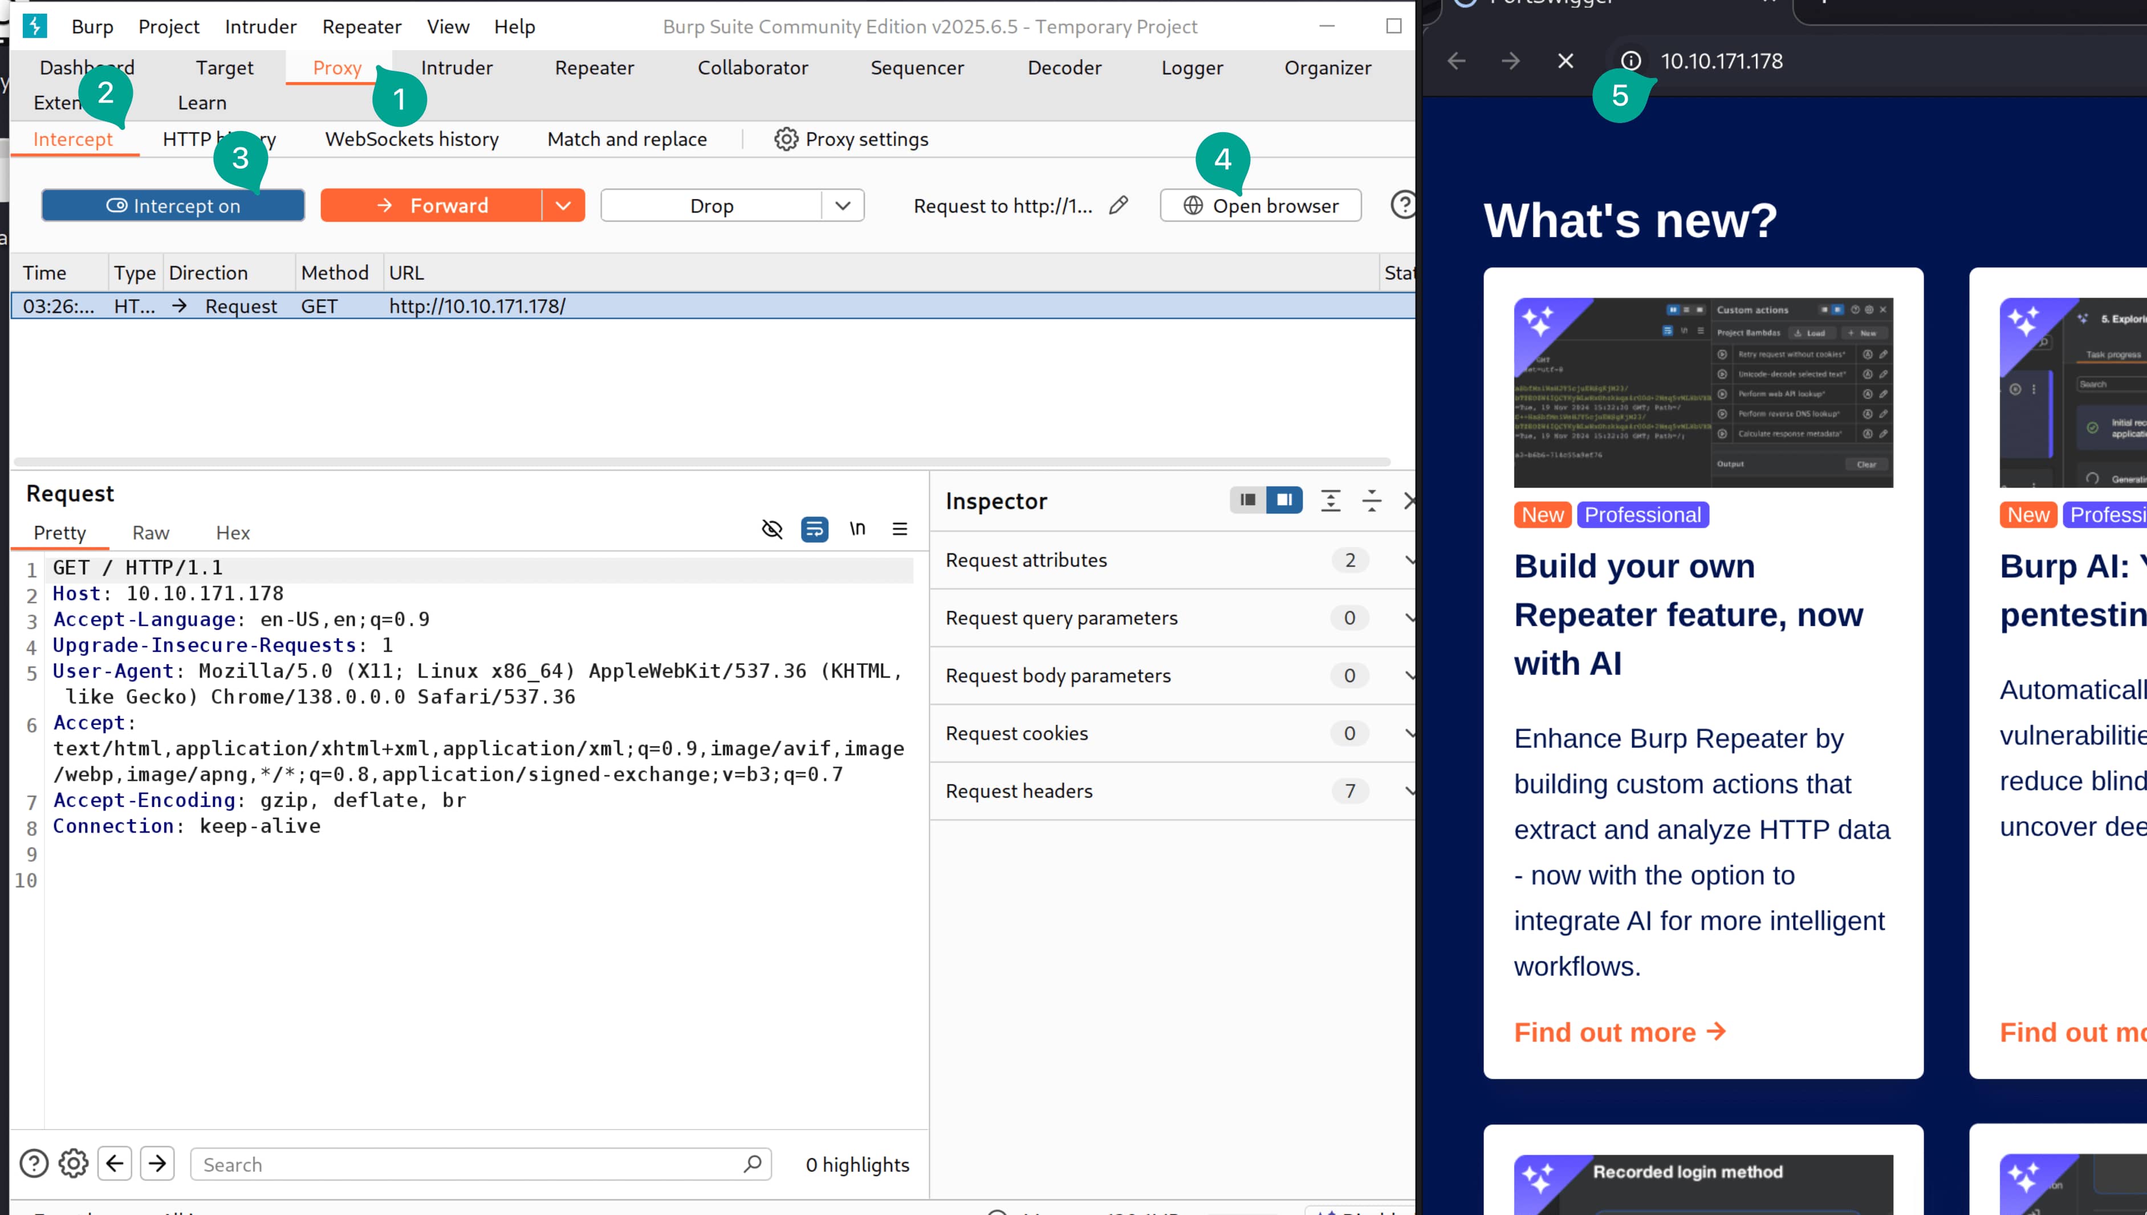Toggle hidden message editor eye icon
Image resolution: width=2147 pixels, height=1215 pixels.
772,529
